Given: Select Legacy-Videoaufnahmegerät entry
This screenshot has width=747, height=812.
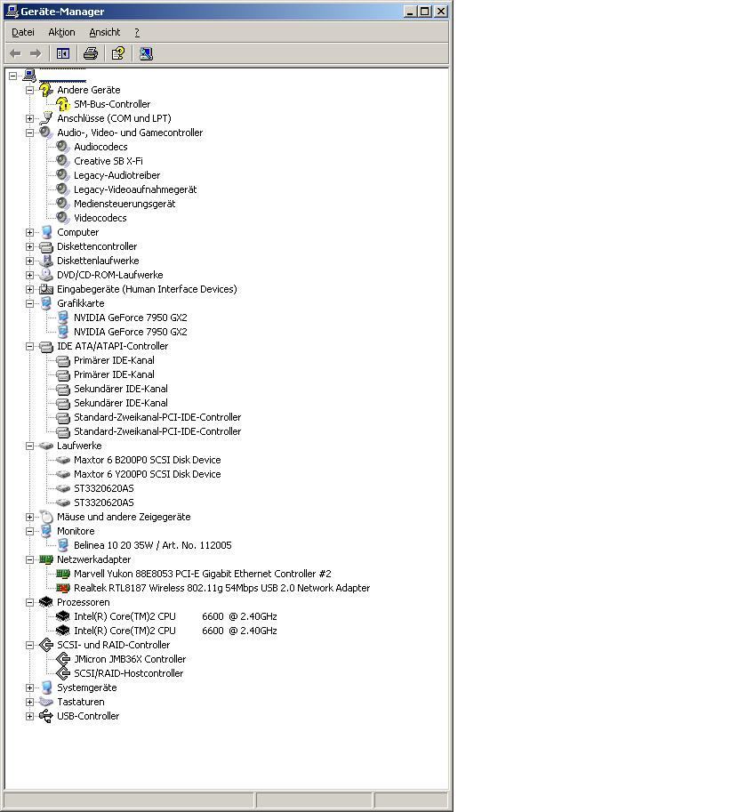Looking at the screenshot, I should tap(135, 189).
